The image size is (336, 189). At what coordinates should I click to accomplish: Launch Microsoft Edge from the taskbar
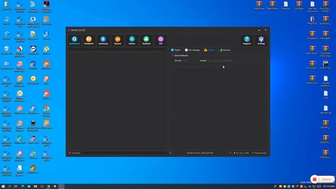23,186
